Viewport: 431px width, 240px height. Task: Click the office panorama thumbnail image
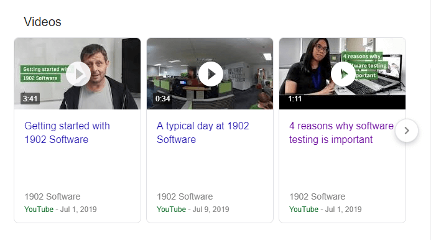210,73
